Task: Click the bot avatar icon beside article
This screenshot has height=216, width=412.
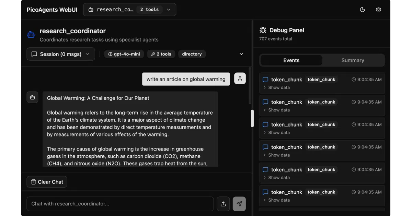Action: pyautogui.click(x=32, y=97)
